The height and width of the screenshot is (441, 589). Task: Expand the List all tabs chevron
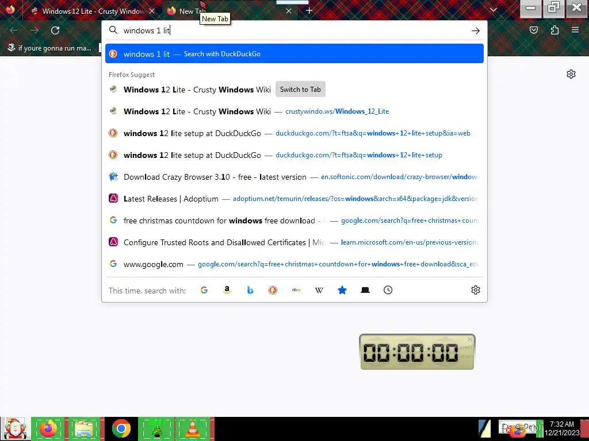[493, 10]
